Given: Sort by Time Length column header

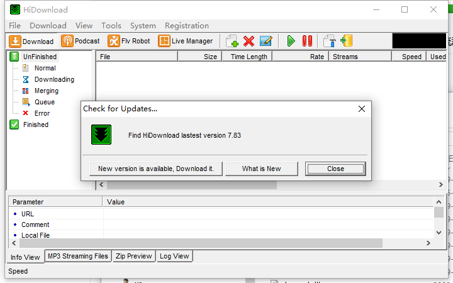Looking at the screenshot, I should coord(247,57).
